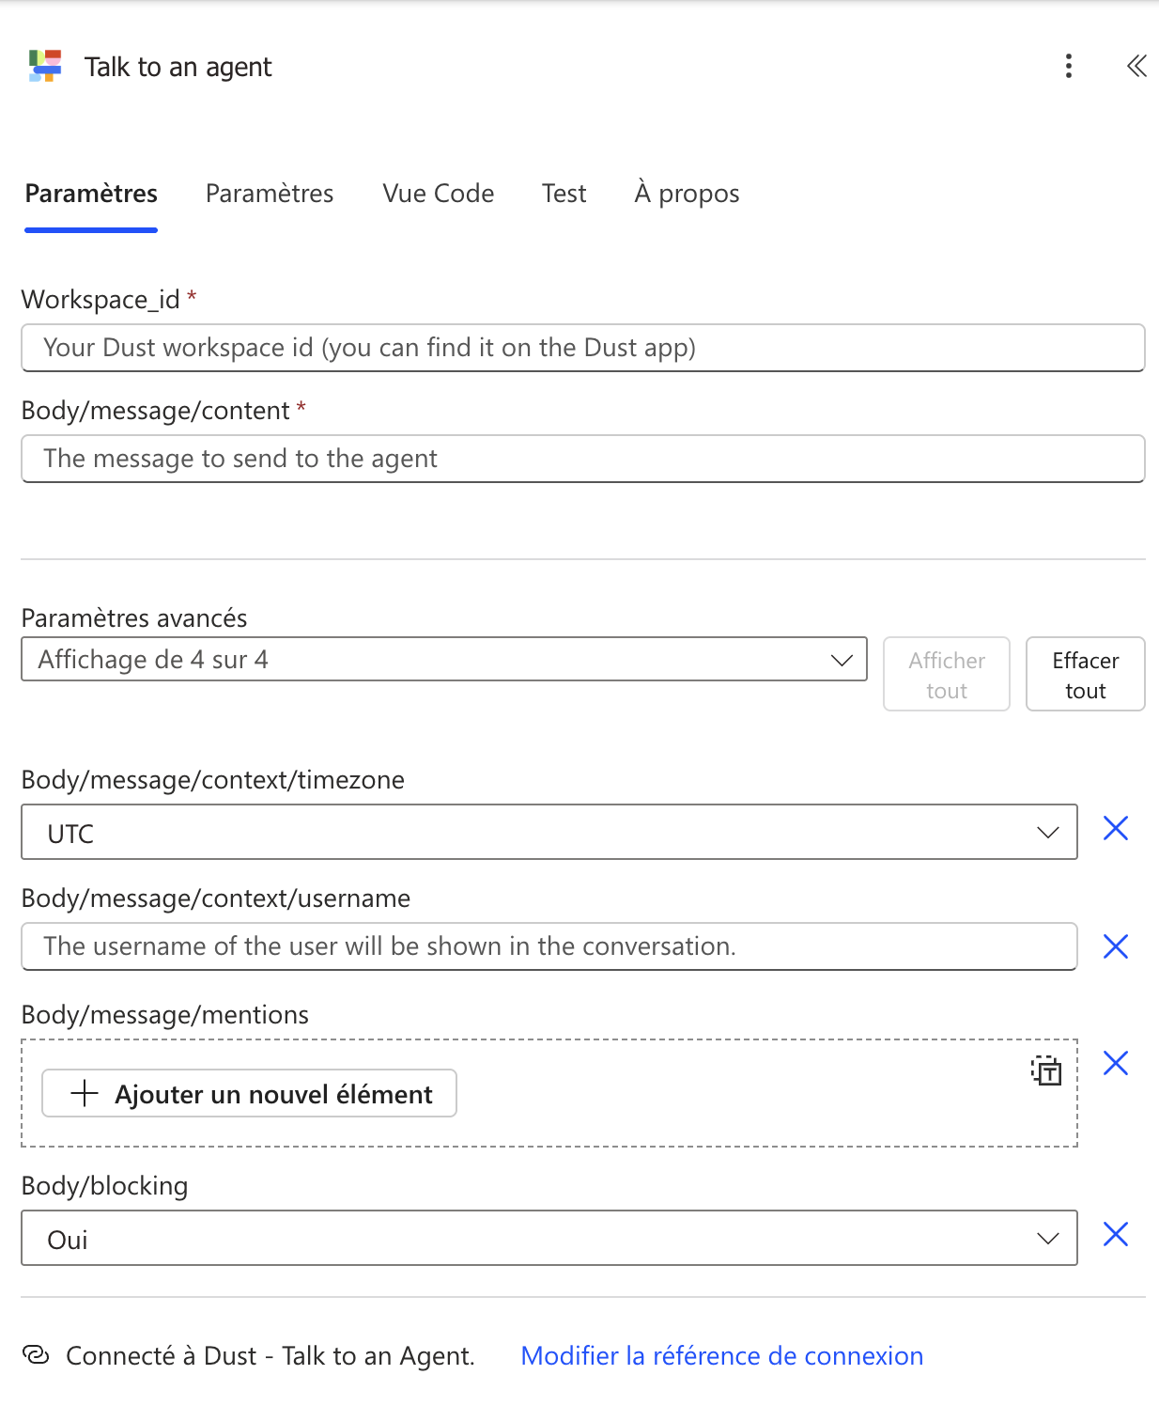
Task: Collapse the panel with double chevron
Action: [1136, 66]
